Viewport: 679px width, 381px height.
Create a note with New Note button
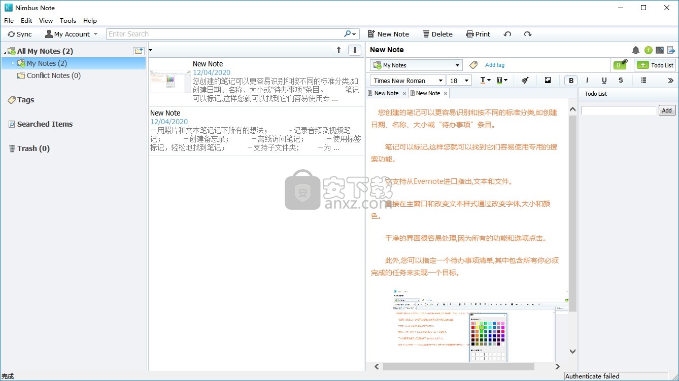pyautogui.click(x=388, y=34)
